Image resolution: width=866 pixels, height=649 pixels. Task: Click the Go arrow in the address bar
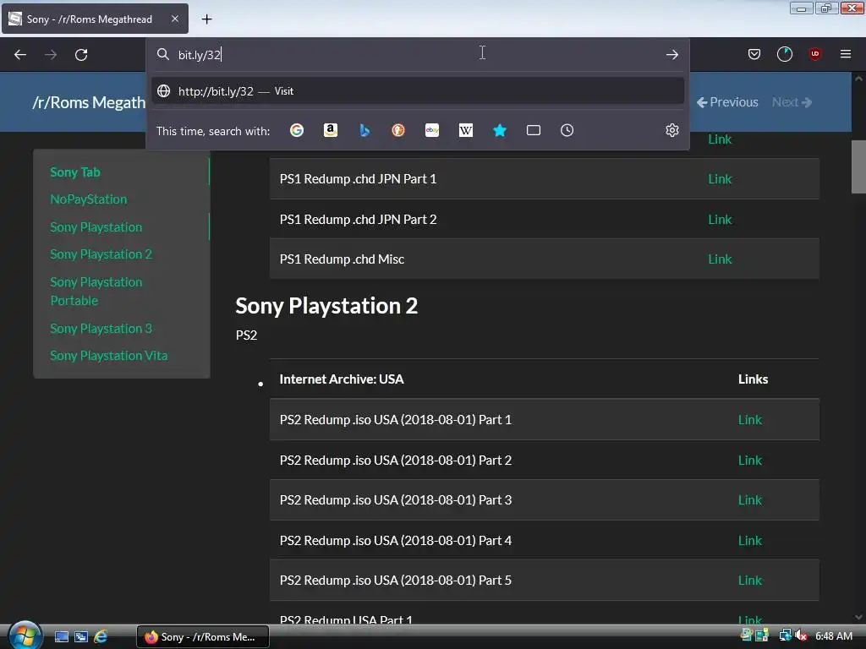(672, 55)
